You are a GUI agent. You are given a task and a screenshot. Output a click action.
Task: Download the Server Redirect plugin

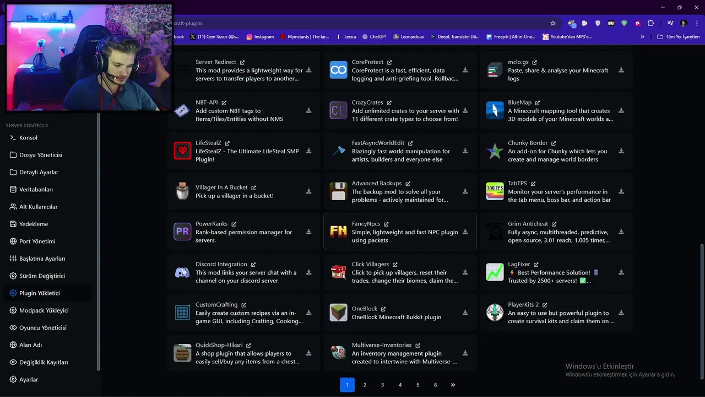[309, 70]
